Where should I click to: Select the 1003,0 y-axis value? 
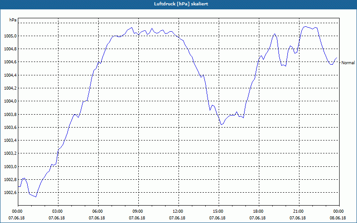pyautogui.click(x=10, y=166)
